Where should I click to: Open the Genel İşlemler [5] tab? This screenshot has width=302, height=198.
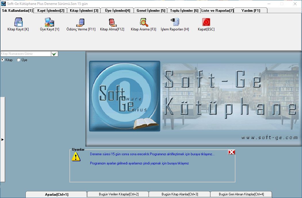[x=151, y=11]
